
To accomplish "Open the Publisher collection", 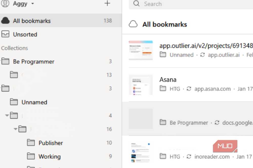I will pyautogui.click(x=61, y=143).
